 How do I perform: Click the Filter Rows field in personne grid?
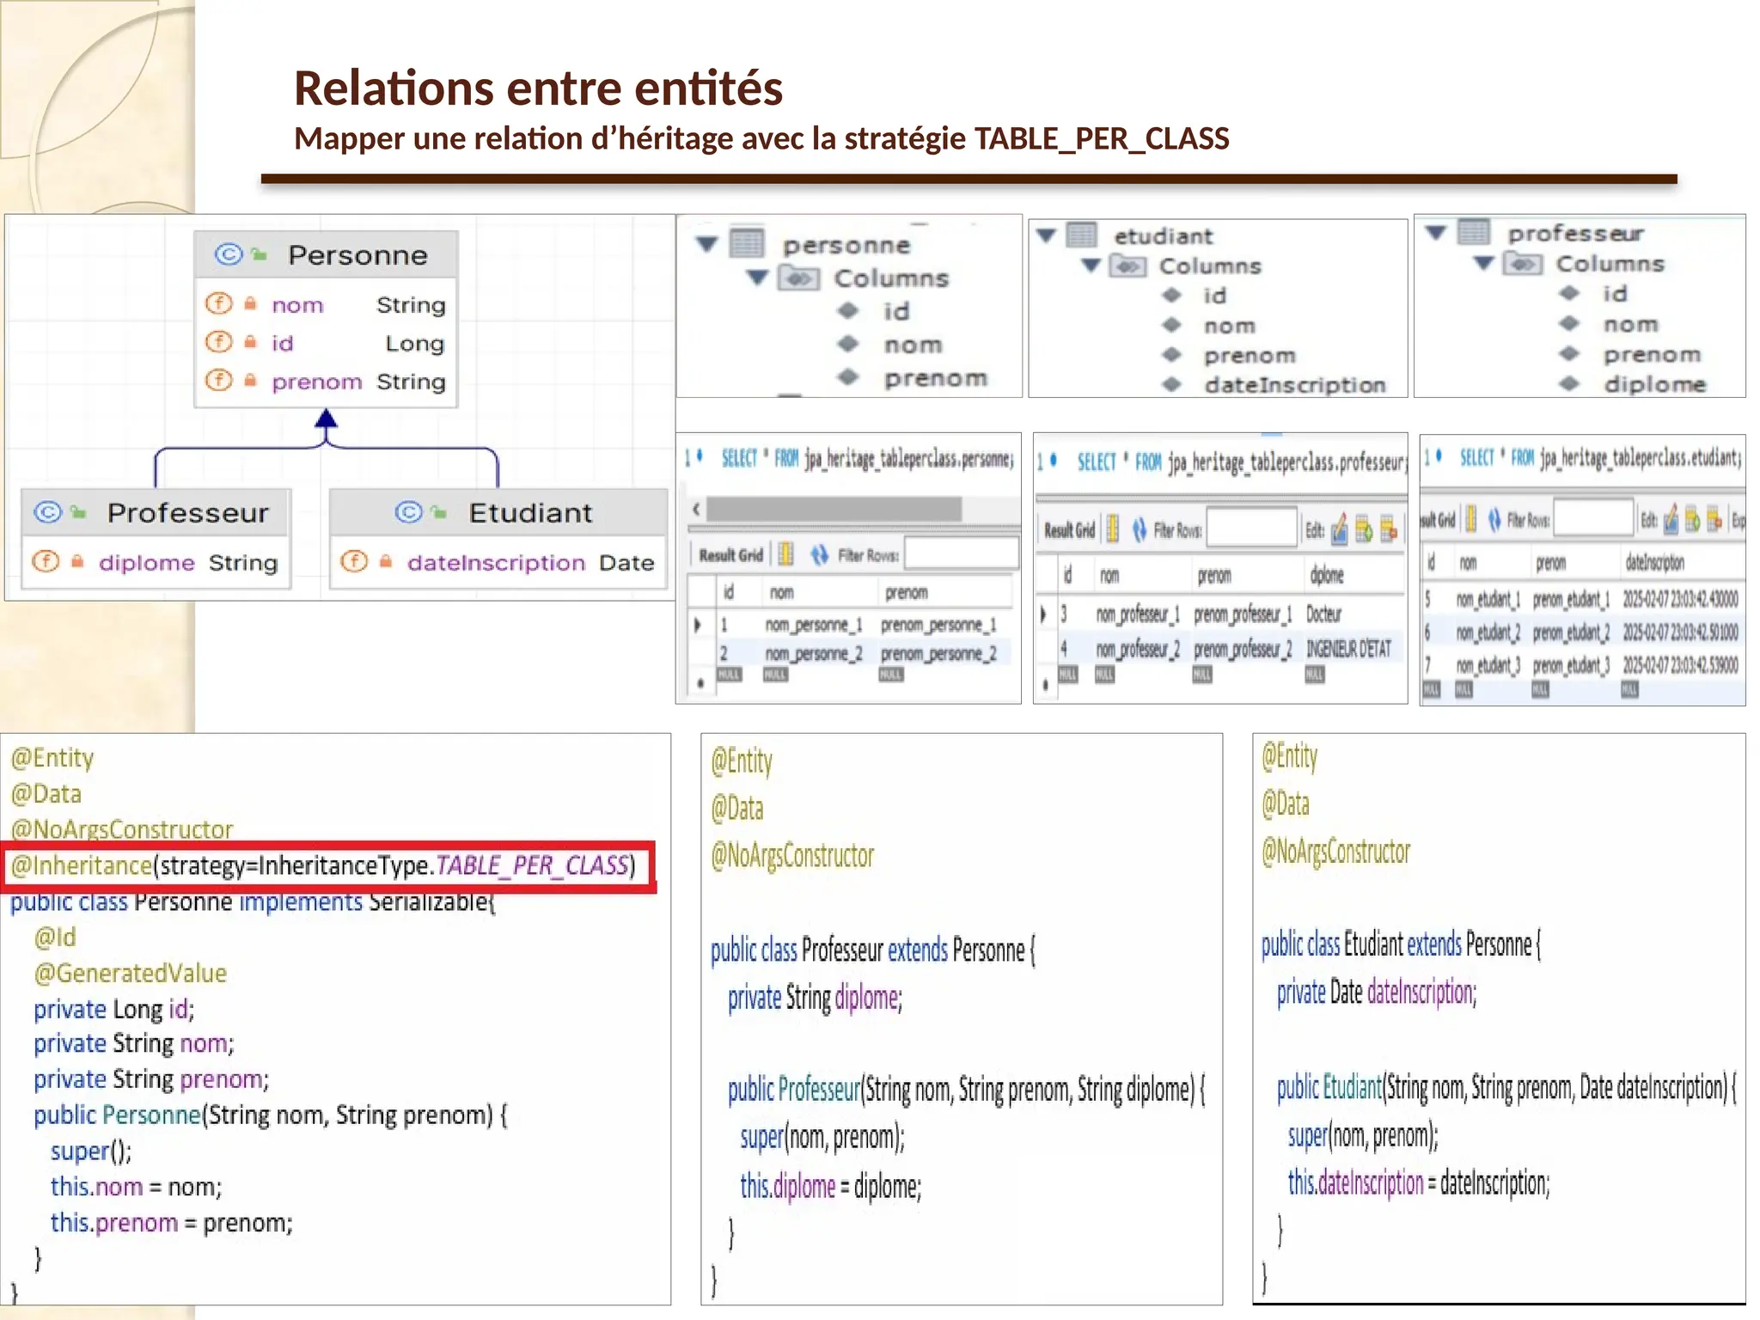coord(962,554)
